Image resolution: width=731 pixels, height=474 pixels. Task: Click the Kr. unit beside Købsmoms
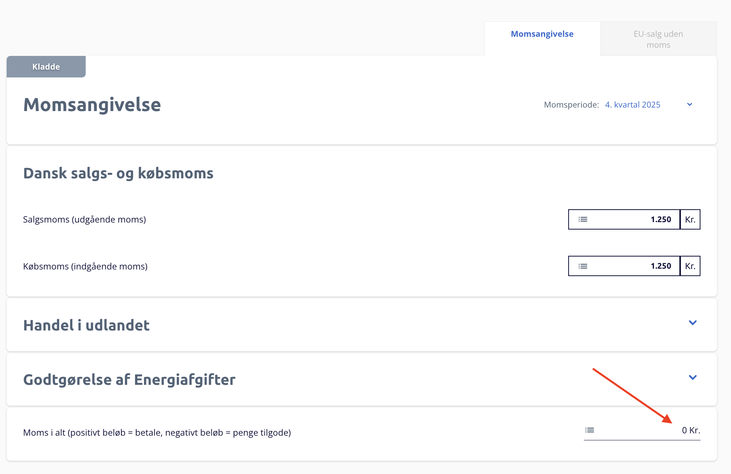(690, 266)
